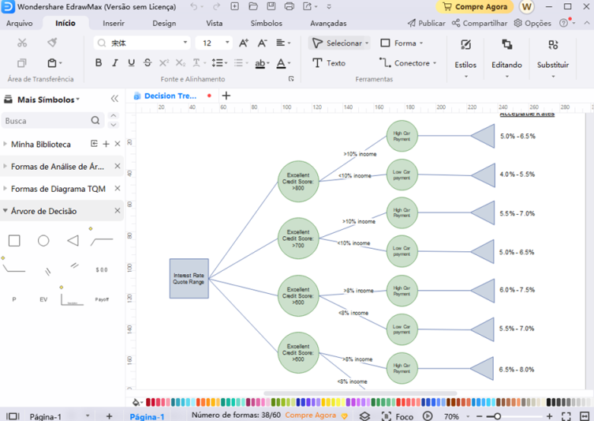
Task: Toggle strikethrough text formatting
Action: click(148, 63)
